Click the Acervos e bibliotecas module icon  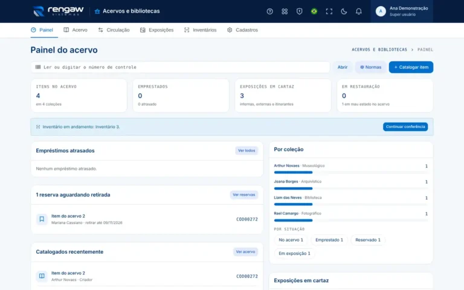[x=97, y=11]
